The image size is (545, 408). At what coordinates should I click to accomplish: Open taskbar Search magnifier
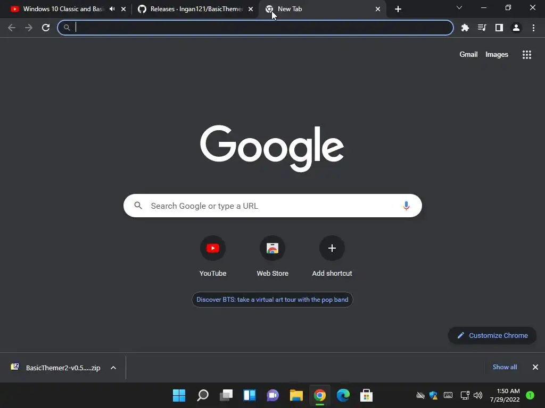coord(203,395)
